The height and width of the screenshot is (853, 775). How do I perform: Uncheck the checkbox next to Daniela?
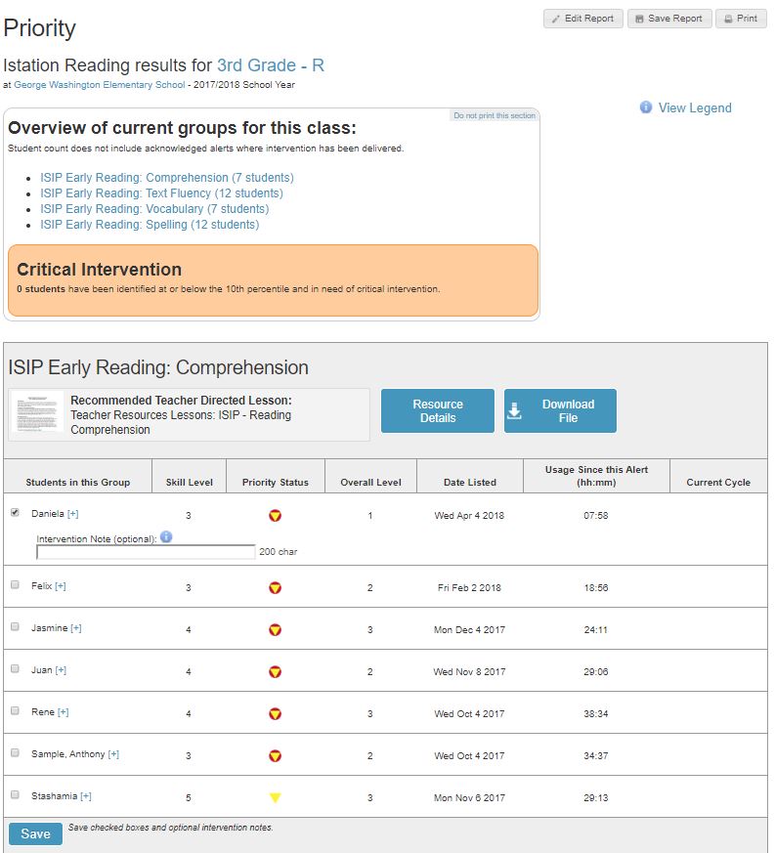point(16,512)
